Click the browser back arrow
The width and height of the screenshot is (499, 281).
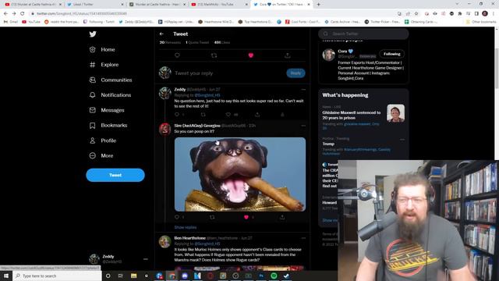point(5,14)
